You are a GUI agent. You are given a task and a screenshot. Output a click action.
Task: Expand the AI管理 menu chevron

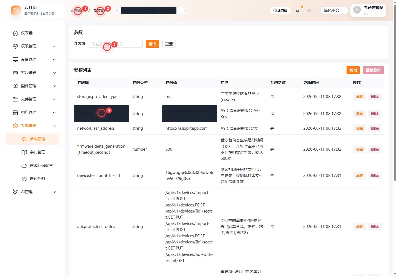point(54,192)
